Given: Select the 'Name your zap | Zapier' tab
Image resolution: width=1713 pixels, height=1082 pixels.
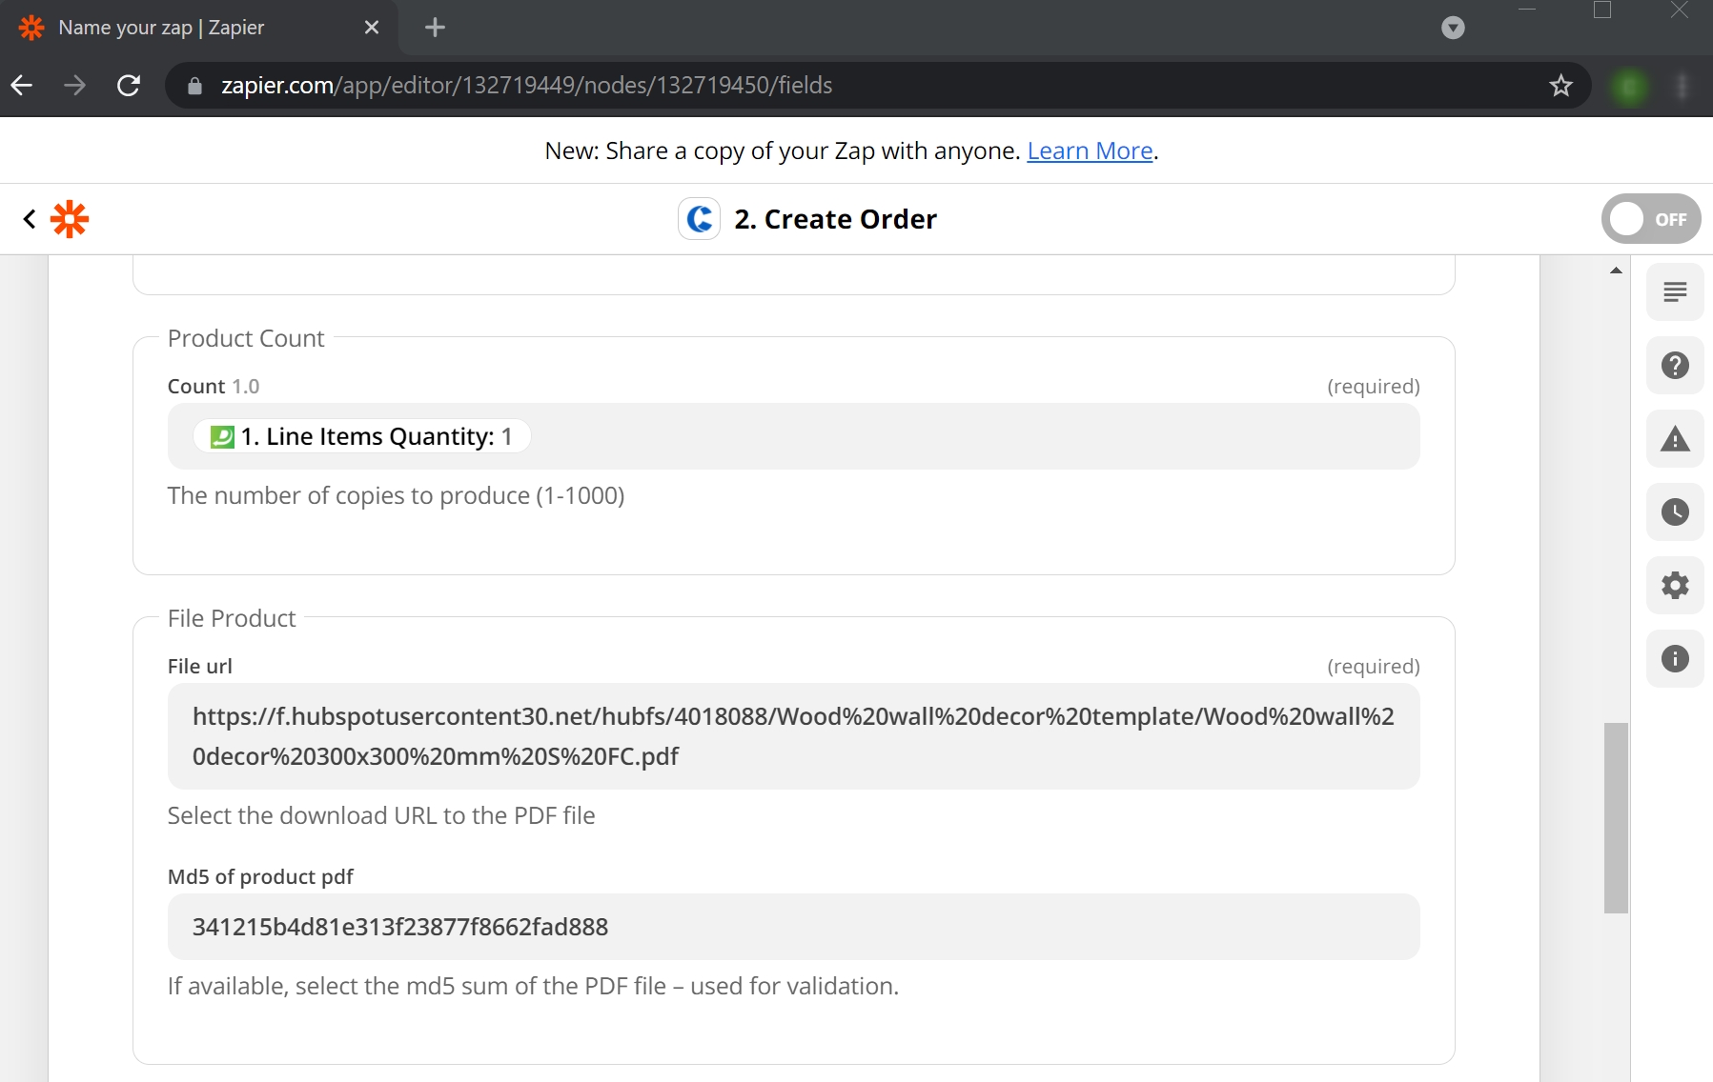Looking at the screenshot, I should pos(197,28).
